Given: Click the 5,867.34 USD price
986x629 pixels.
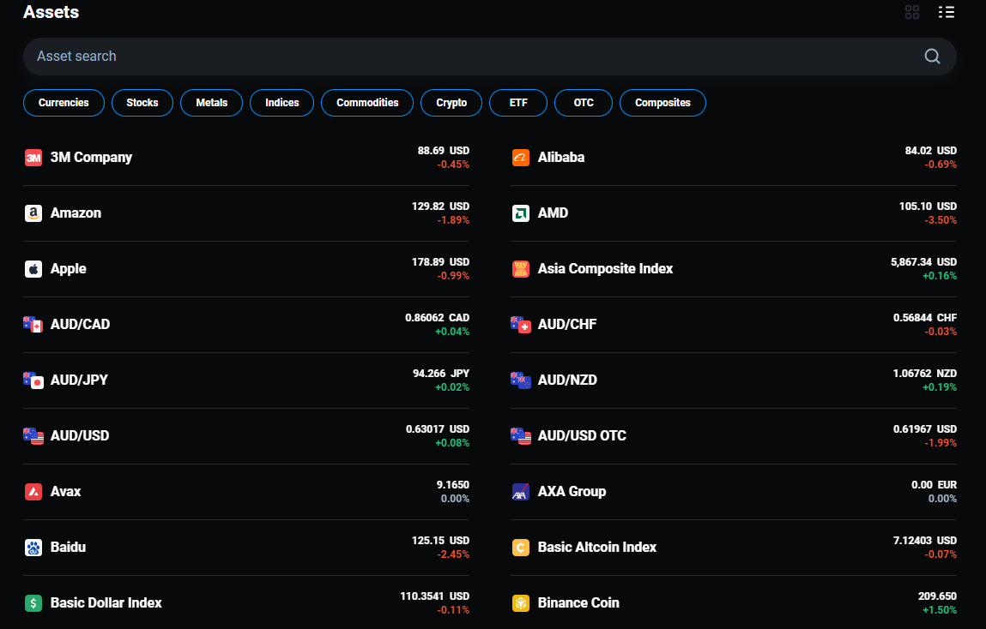Looking at the screenshot, I should tap(923, 262).
